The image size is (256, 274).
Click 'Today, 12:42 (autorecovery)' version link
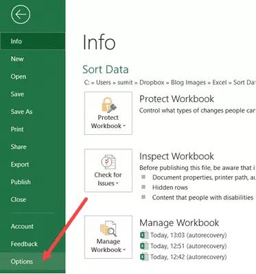point(189,257)
